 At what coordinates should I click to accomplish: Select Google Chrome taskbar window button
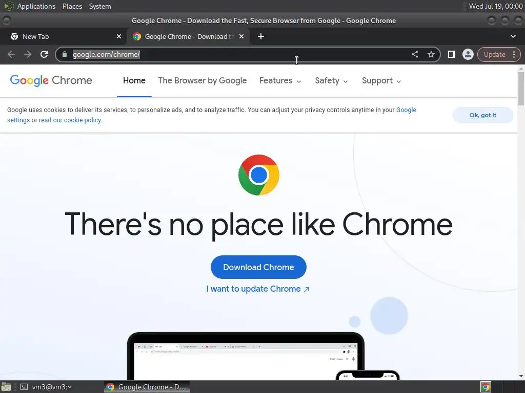(147, 387)
